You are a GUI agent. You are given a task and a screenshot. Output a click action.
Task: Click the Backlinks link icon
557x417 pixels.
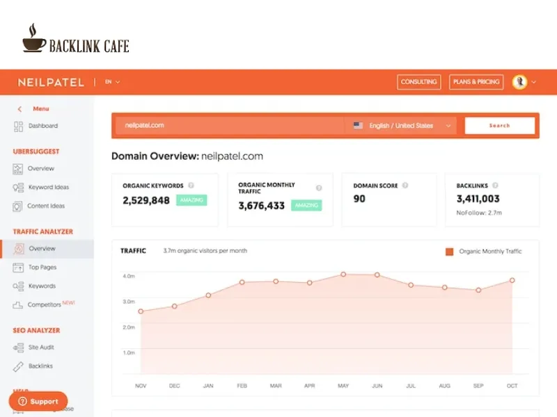tap(18, 367)
